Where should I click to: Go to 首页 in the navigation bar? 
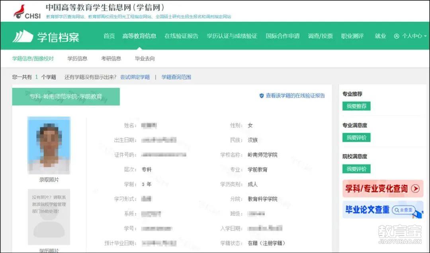click(x=109, y=36)
